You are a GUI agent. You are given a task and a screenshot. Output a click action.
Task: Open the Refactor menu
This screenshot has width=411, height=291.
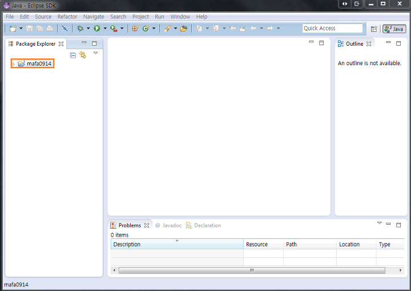67,17
